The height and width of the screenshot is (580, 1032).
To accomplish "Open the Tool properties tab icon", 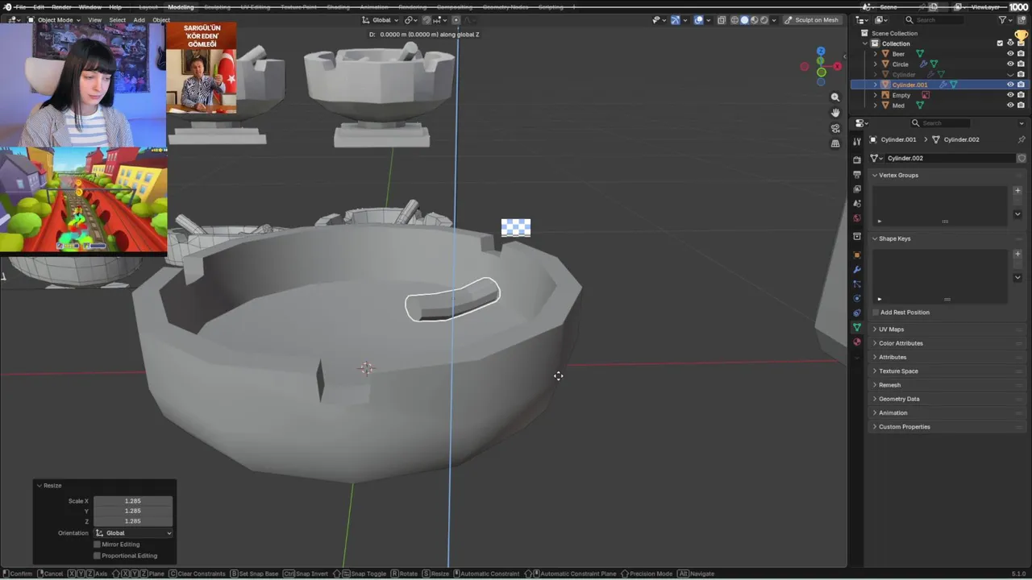I will click(857, 141).
